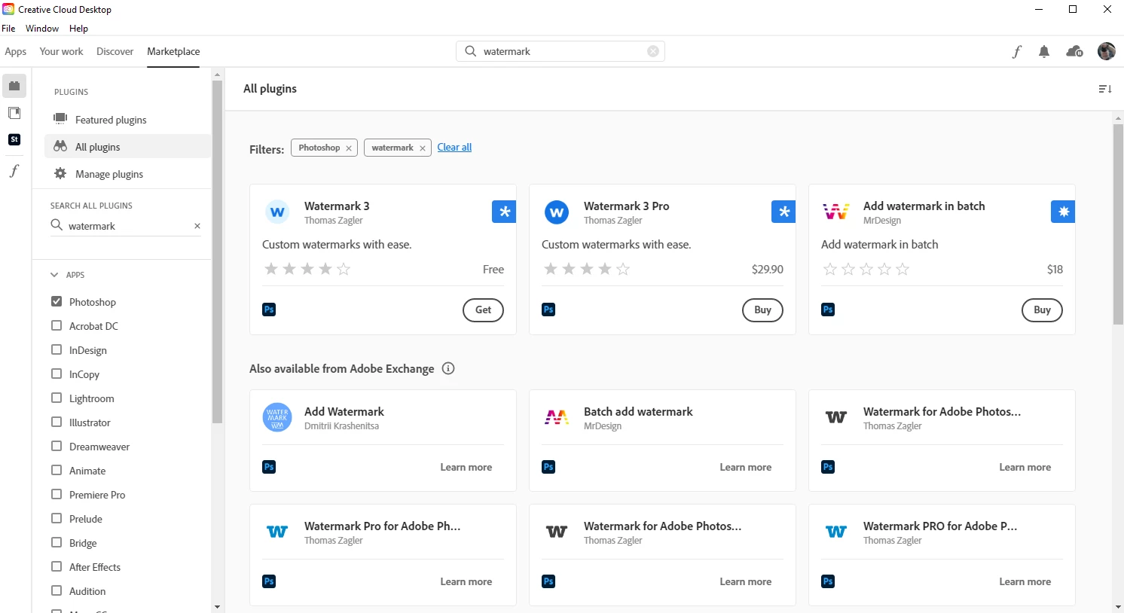This screenshot has height=613, width=1124.
Task: Learn more about Add Watermark
Action: point(466,467)
